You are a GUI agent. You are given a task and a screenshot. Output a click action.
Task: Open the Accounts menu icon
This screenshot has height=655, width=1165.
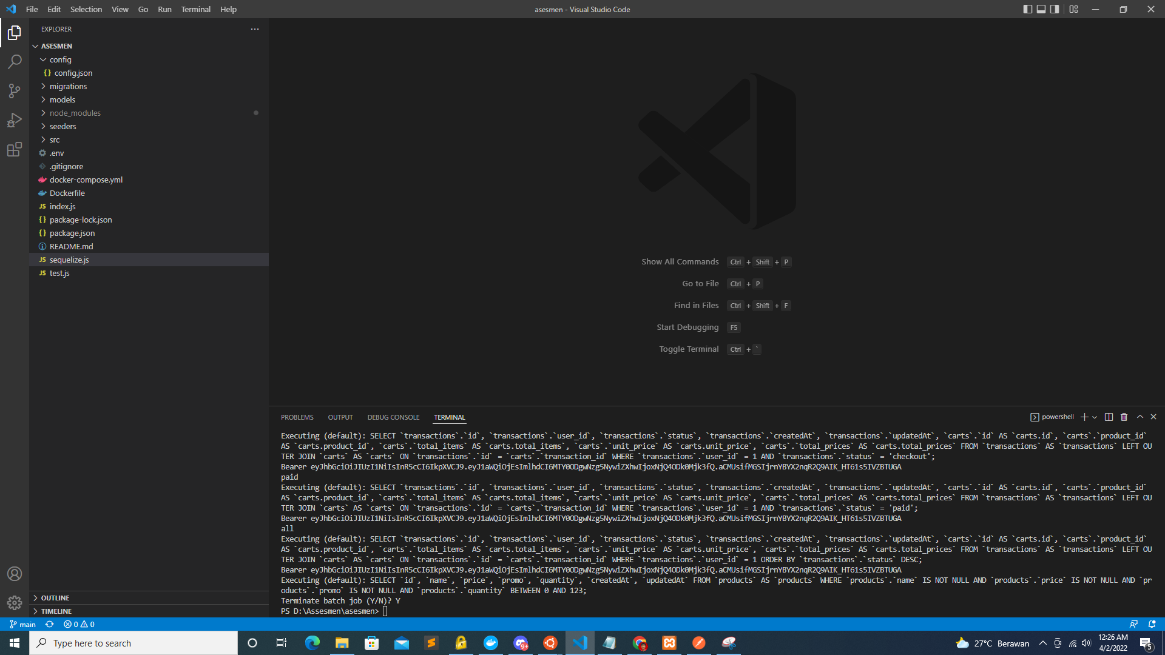(x=15, y=574)
